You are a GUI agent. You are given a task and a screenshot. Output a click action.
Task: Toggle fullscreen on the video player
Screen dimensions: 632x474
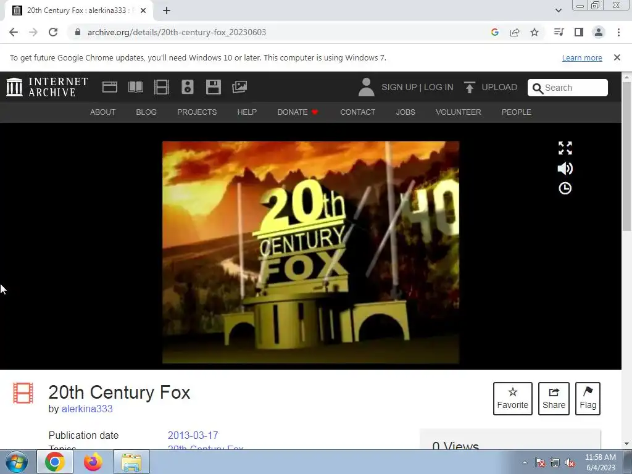click(x=565, y=148)
